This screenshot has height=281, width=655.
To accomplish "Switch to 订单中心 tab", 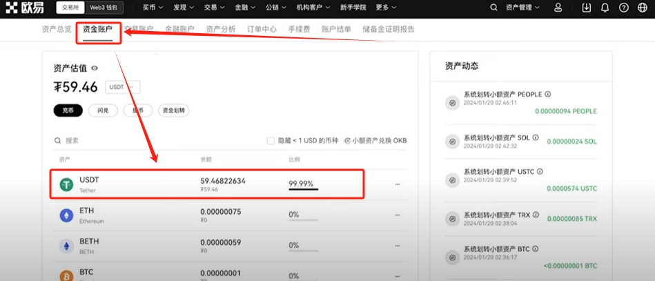I will click(x=262, y=29).
